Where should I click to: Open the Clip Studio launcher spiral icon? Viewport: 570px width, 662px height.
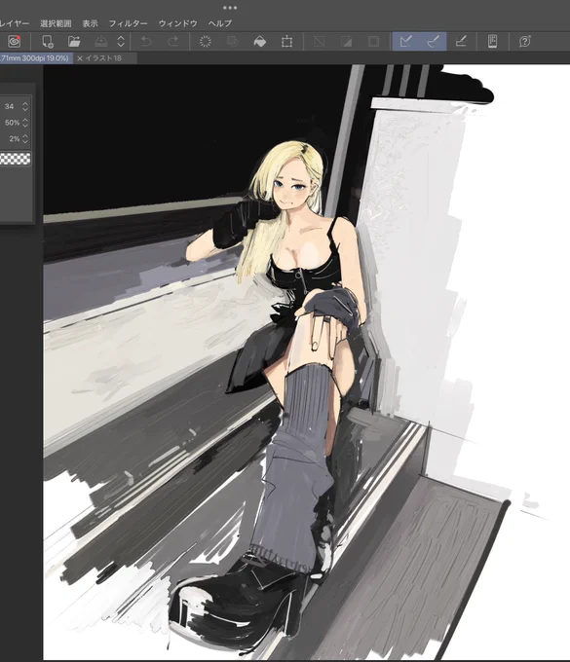pyautogui.click(x=14, y=41)
